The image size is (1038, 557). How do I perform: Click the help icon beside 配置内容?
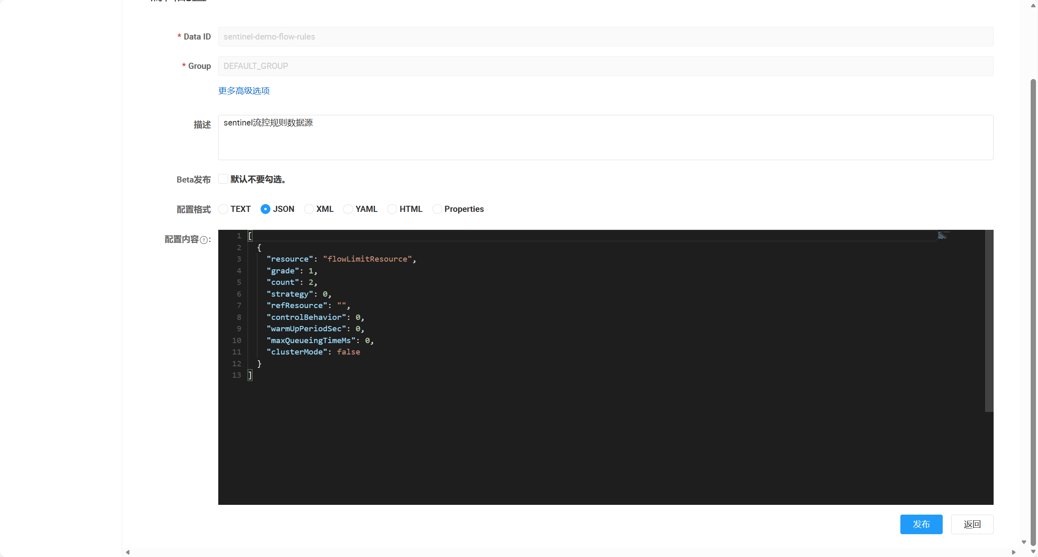[204, 240]
